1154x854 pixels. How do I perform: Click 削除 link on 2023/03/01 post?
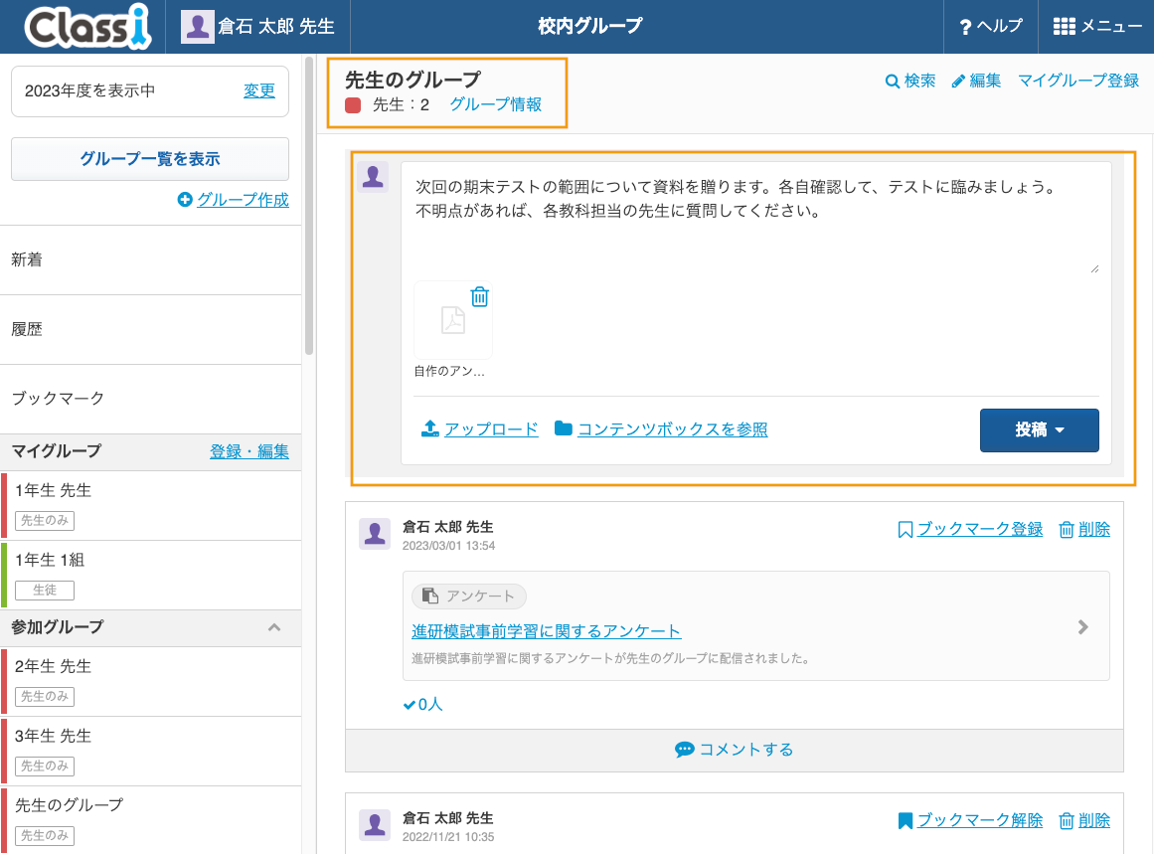click(1094, 529)
